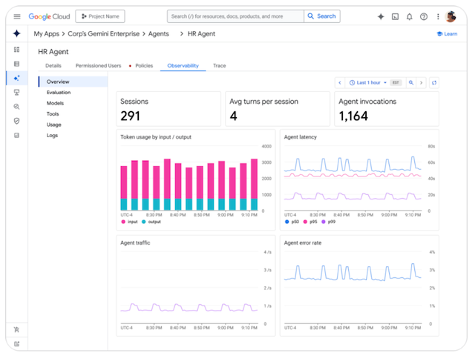Open the help question mark icon

[x=424, y=16]
